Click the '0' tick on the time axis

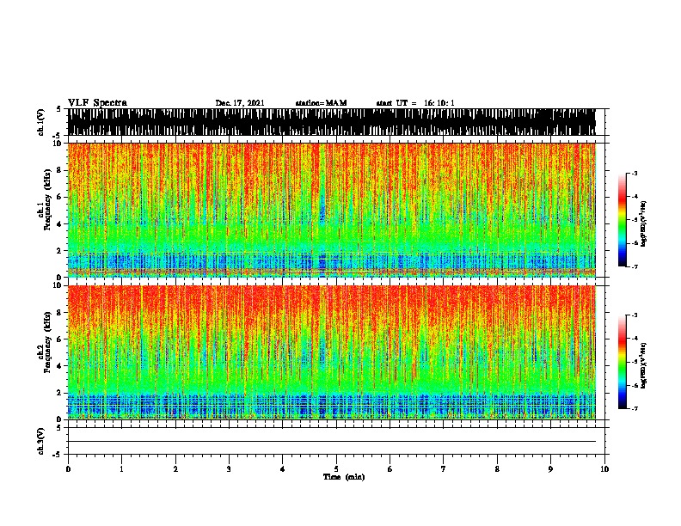tap(68, 469)
